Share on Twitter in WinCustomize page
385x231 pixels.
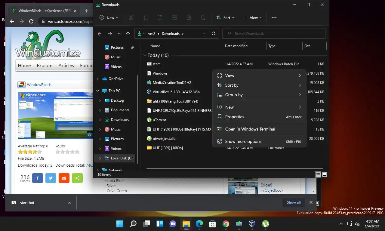(x=51, y=178)
